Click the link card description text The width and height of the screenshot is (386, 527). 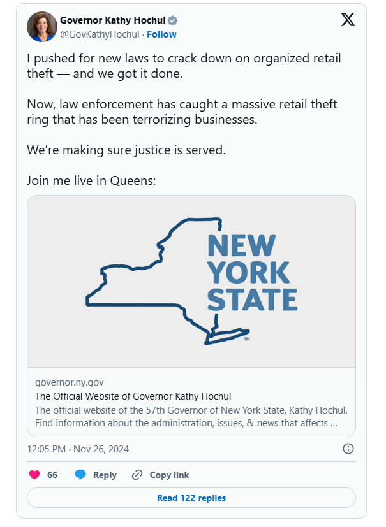click(191, 417)
